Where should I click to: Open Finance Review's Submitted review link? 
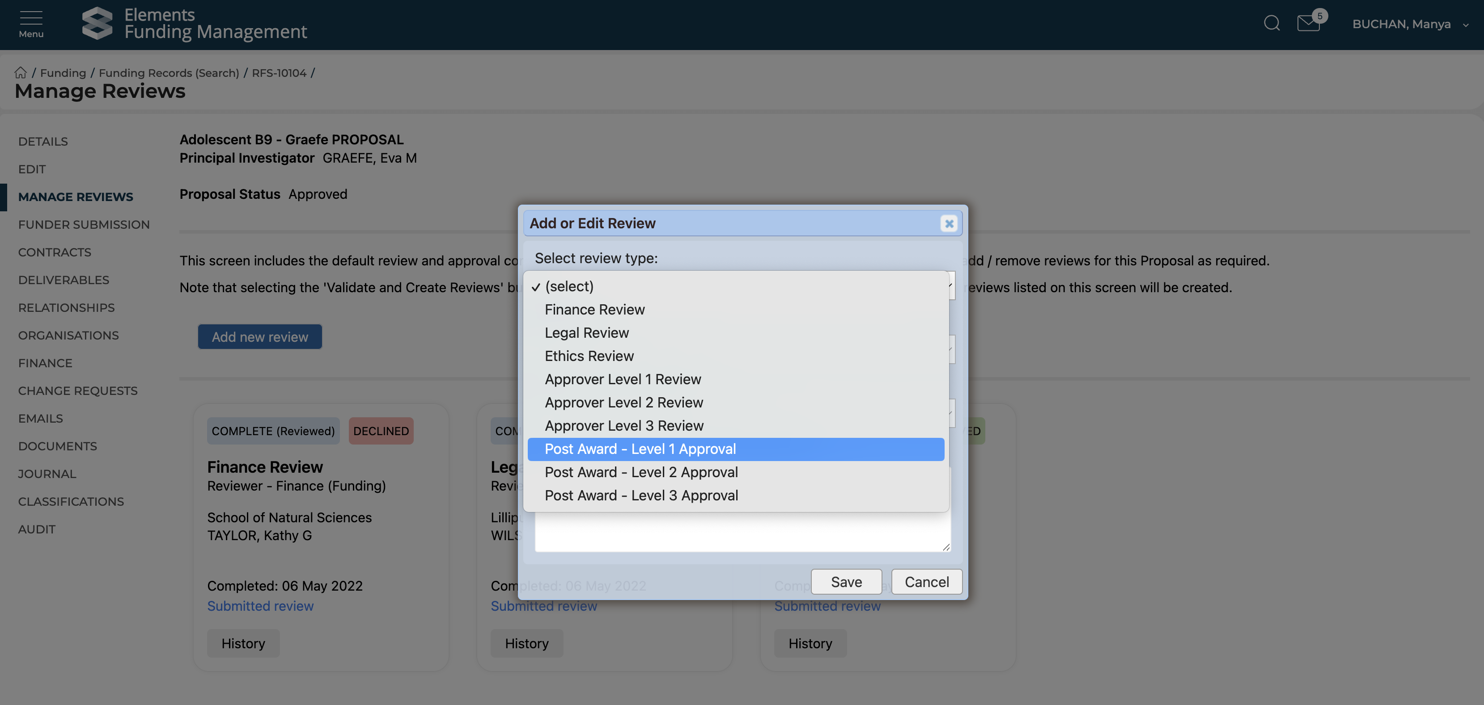[260, 606]
